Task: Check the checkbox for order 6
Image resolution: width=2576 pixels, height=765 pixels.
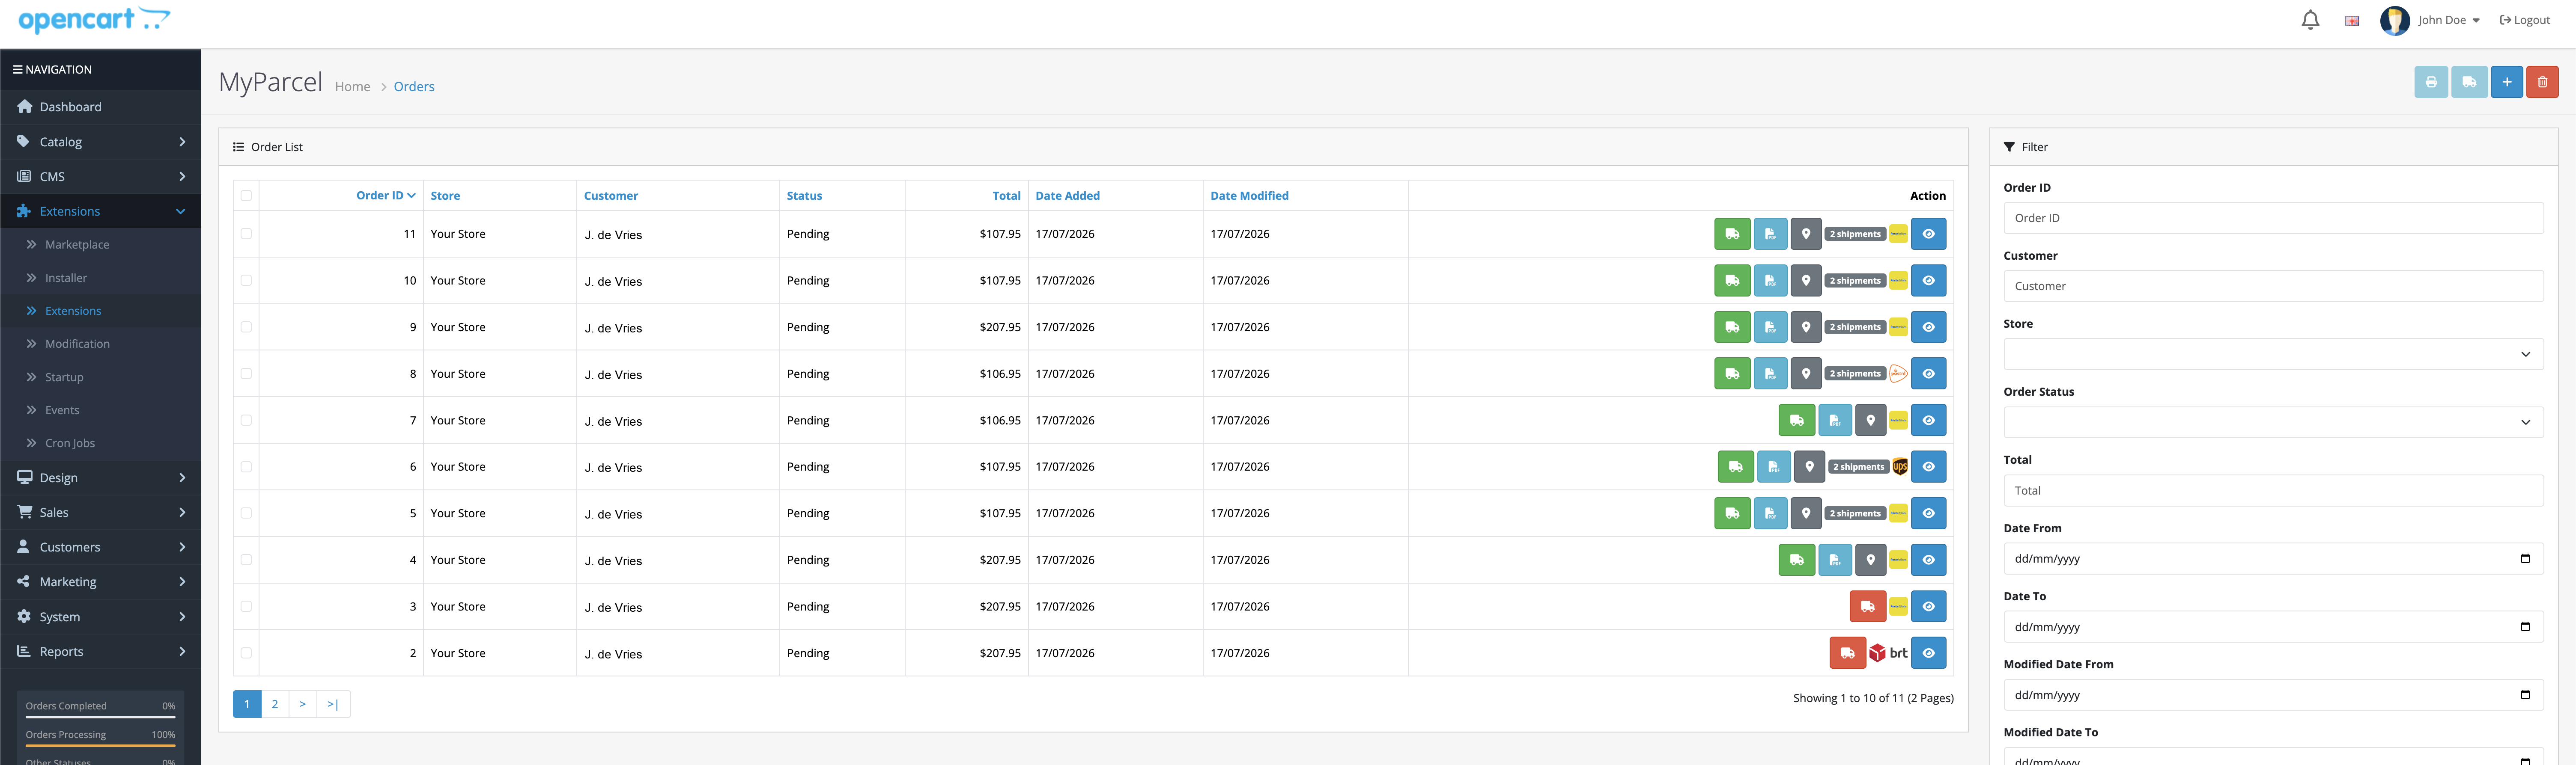Action: coord(246,466)
